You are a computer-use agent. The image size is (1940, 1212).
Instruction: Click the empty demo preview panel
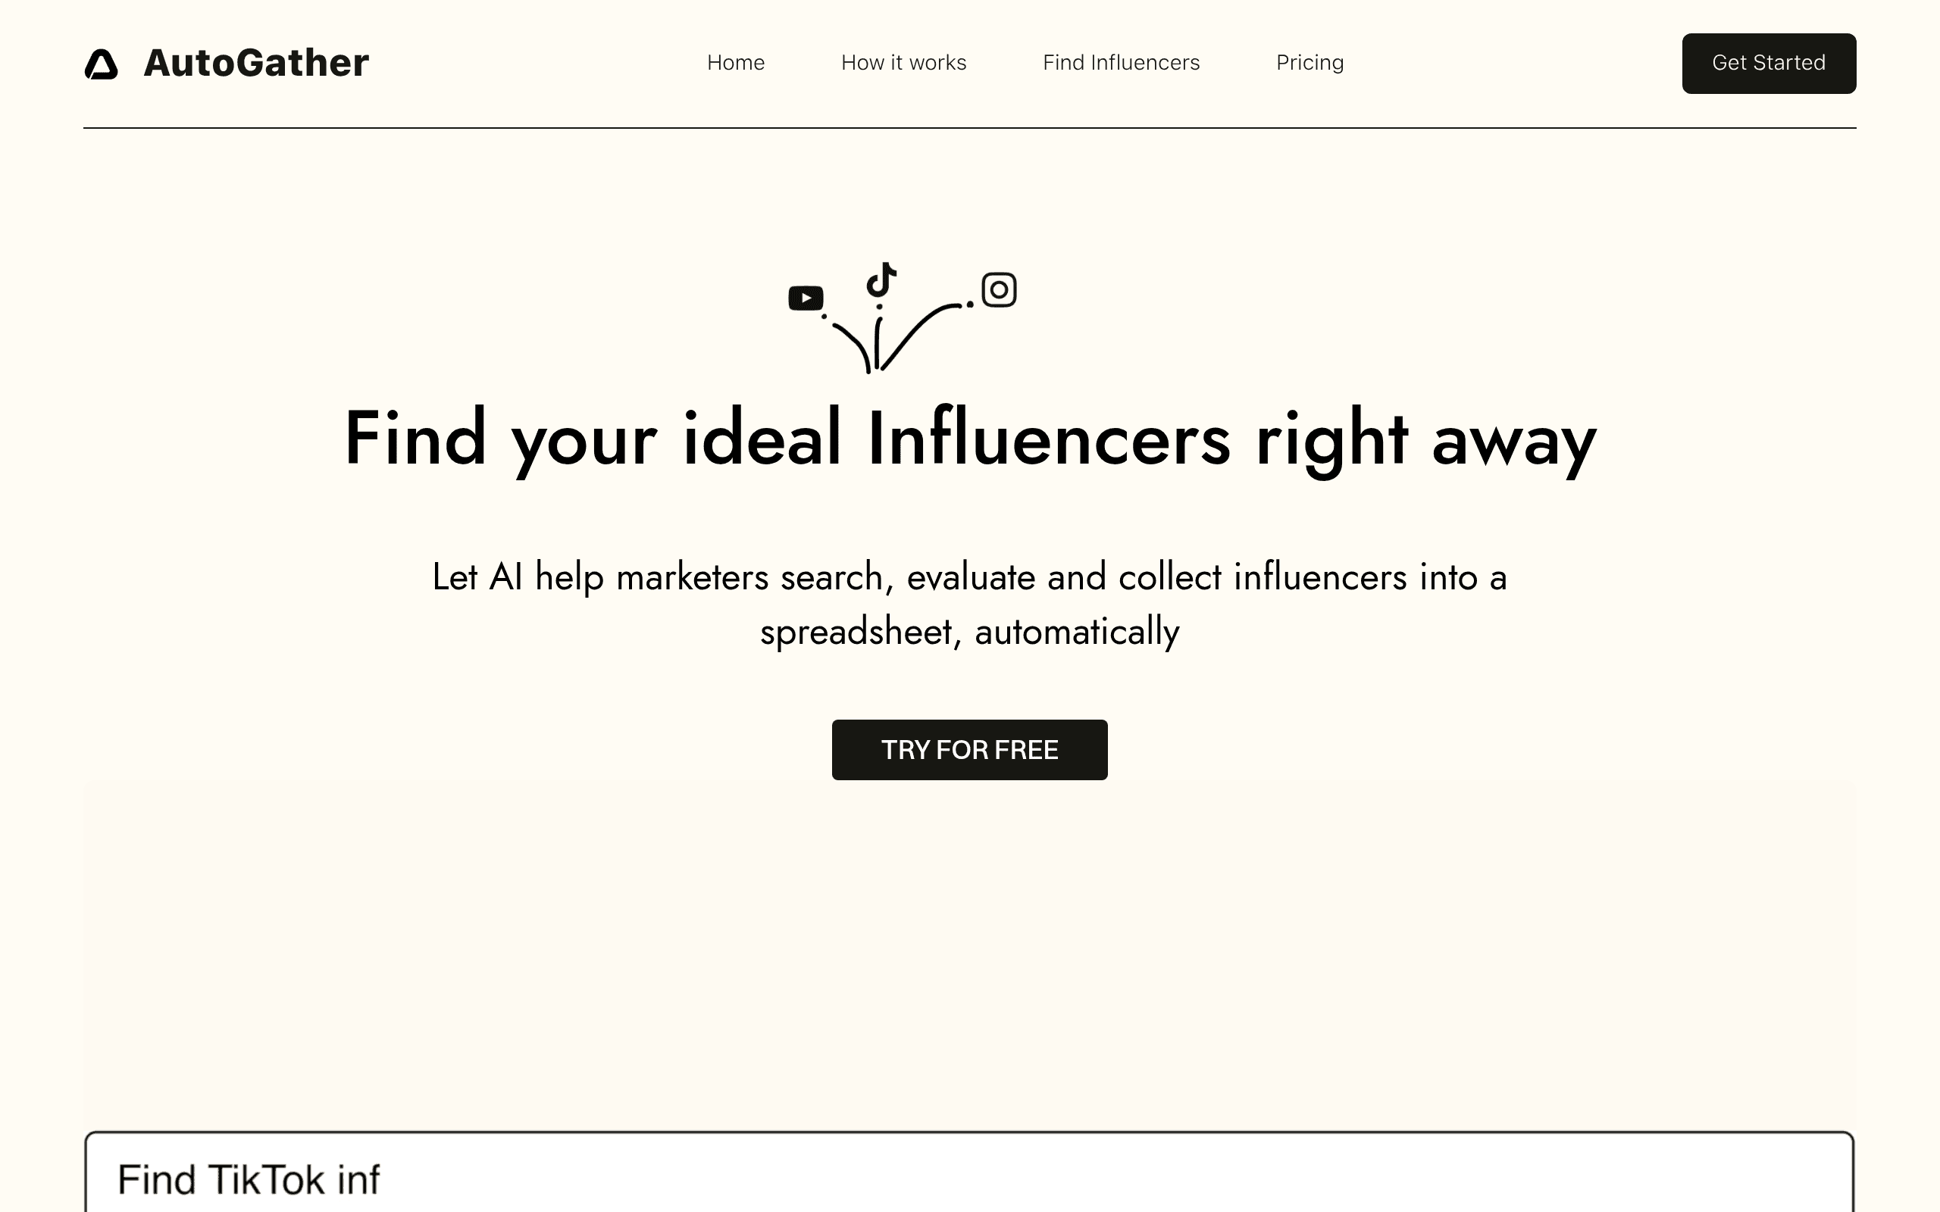point(970,954)
